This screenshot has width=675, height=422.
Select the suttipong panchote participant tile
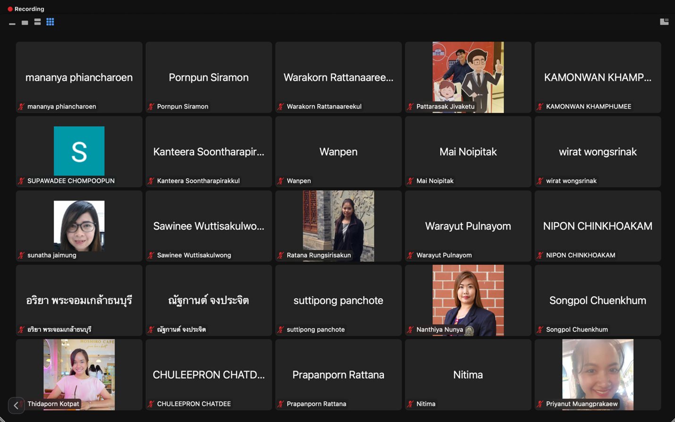(338, 300)
